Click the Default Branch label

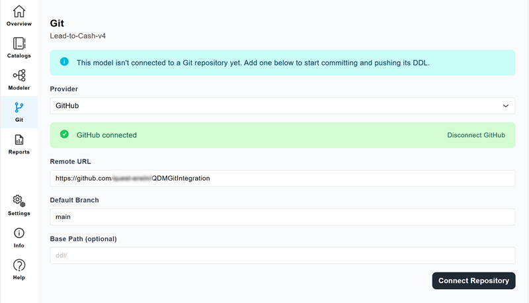click(x=74, y=200)
